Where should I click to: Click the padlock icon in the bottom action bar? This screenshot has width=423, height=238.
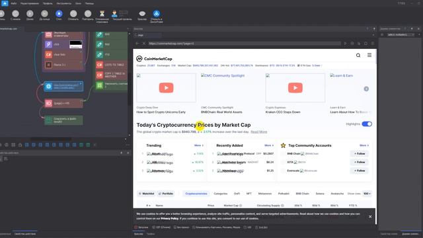20,145
